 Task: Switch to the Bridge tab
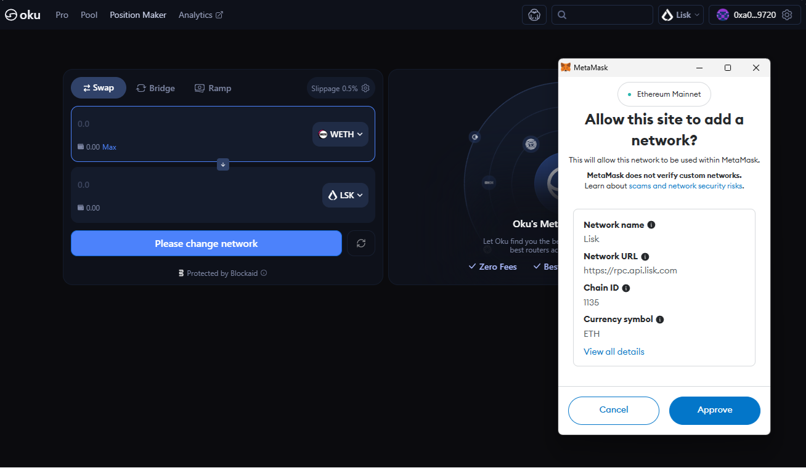[156, 88]
